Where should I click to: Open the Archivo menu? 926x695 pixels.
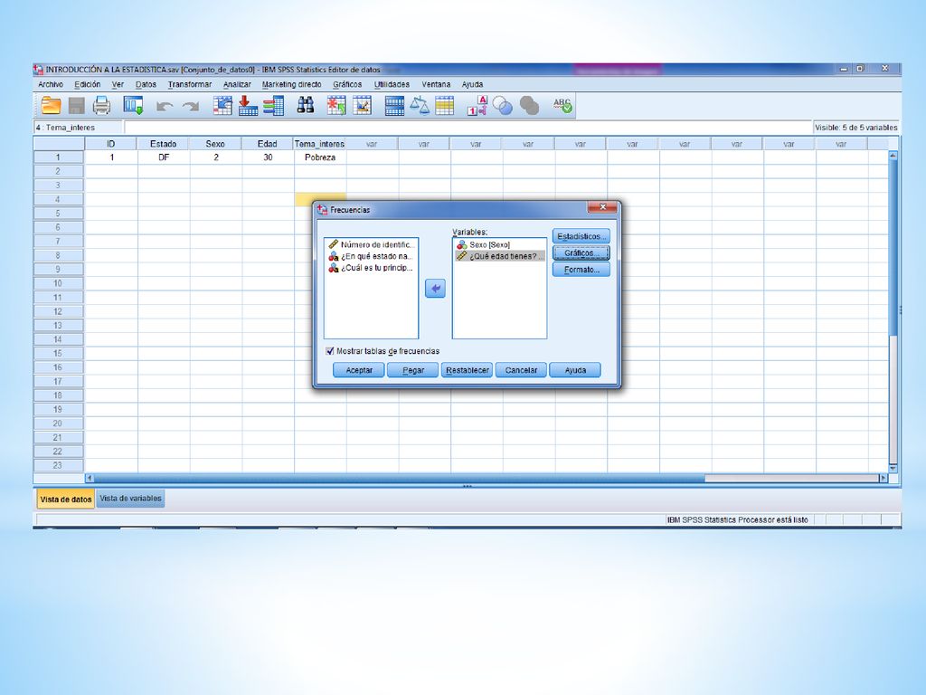(51, 84)
